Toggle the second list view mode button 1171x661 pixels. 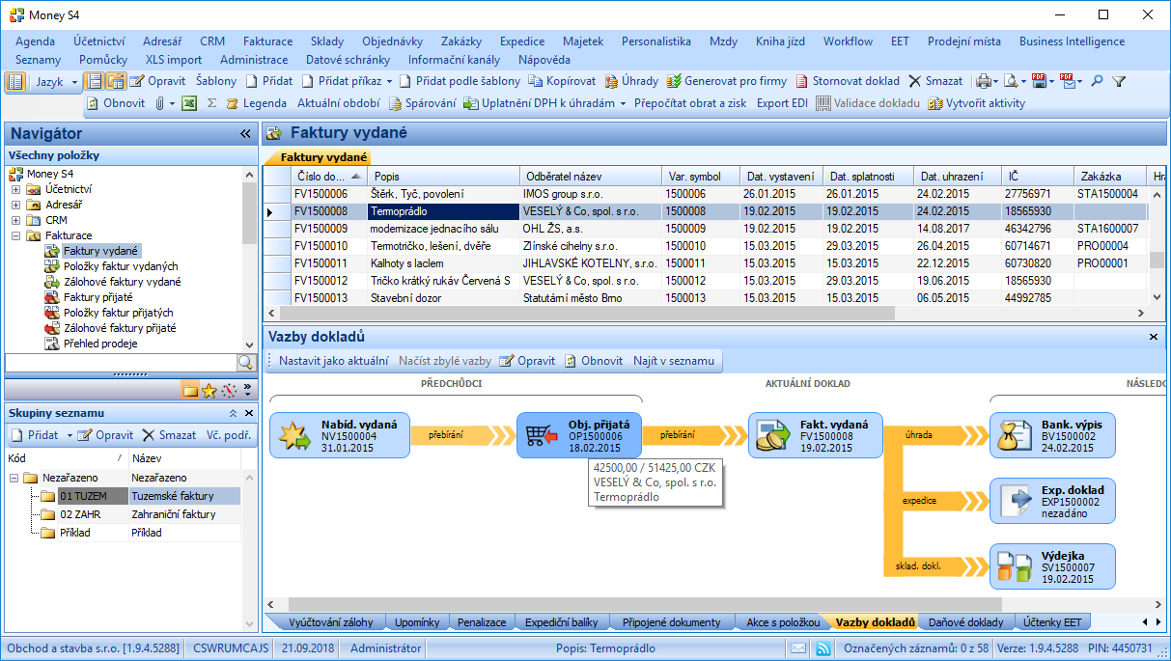point(116,82)
